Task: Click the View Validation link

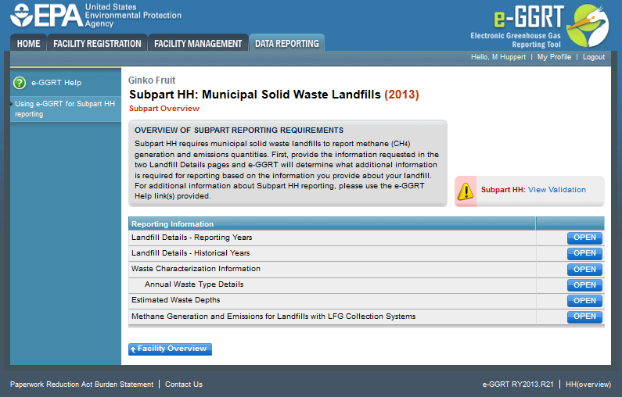Action: coord(556,190)
